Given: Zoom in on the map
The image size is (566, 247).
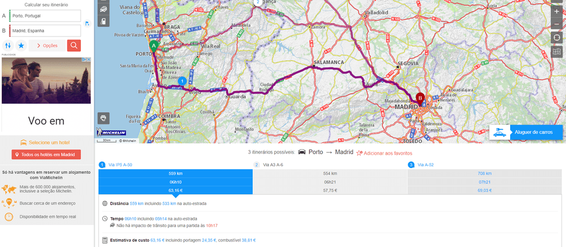Looking at the screenshot, I should 556,11.
